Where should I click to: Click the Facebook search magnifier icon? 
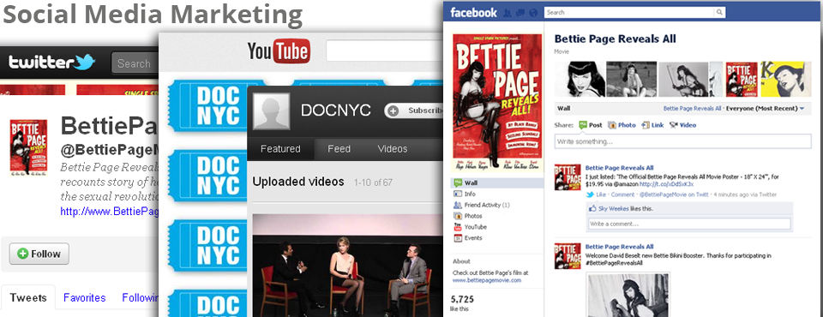[x=719, y=12]
